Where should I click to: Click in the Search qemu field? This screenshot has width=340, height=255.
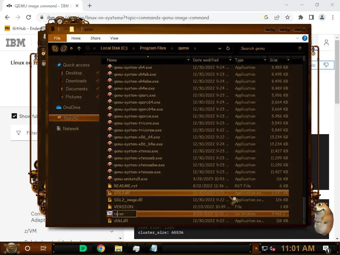coord(268,48)
